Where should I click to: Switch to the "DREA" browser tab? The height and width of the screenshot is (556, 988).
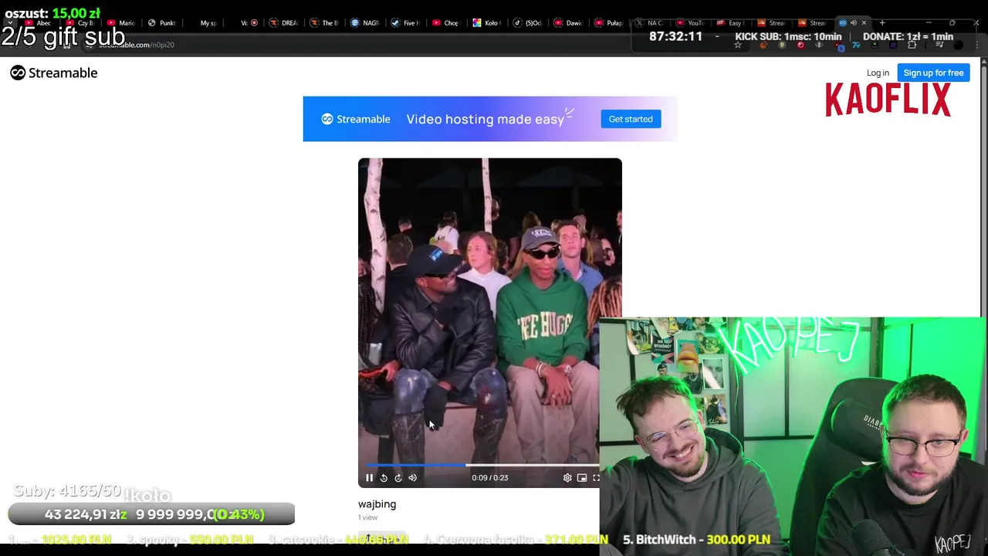coord(283,23)
